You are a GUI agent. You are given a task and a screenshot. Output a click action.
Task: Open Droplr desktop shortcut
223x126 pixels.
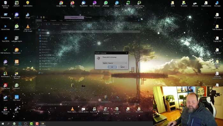(x=5, y=63)
